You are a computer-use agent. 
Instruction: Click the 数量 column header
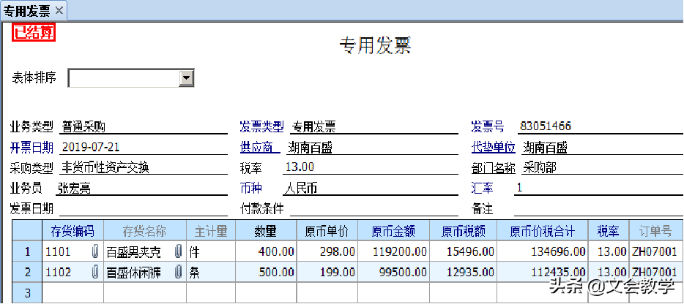pyautogui.click(x=266, y=231)
